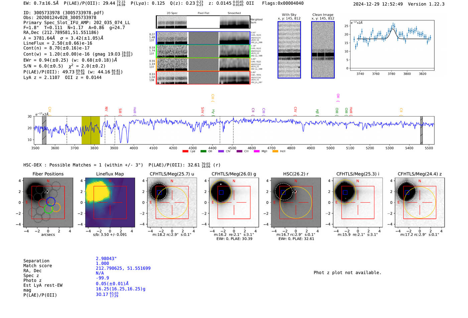Viewport: 468px width, 318px height.
Task: Click the purple CIV legend swatch
Action: 221,151
